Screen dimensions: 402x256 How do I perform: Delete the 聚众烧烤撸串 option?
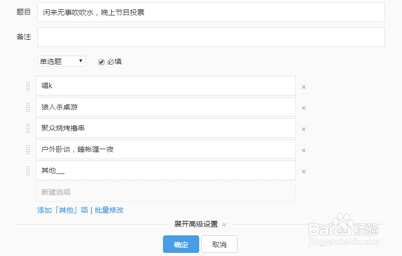(x=304, y=130)
